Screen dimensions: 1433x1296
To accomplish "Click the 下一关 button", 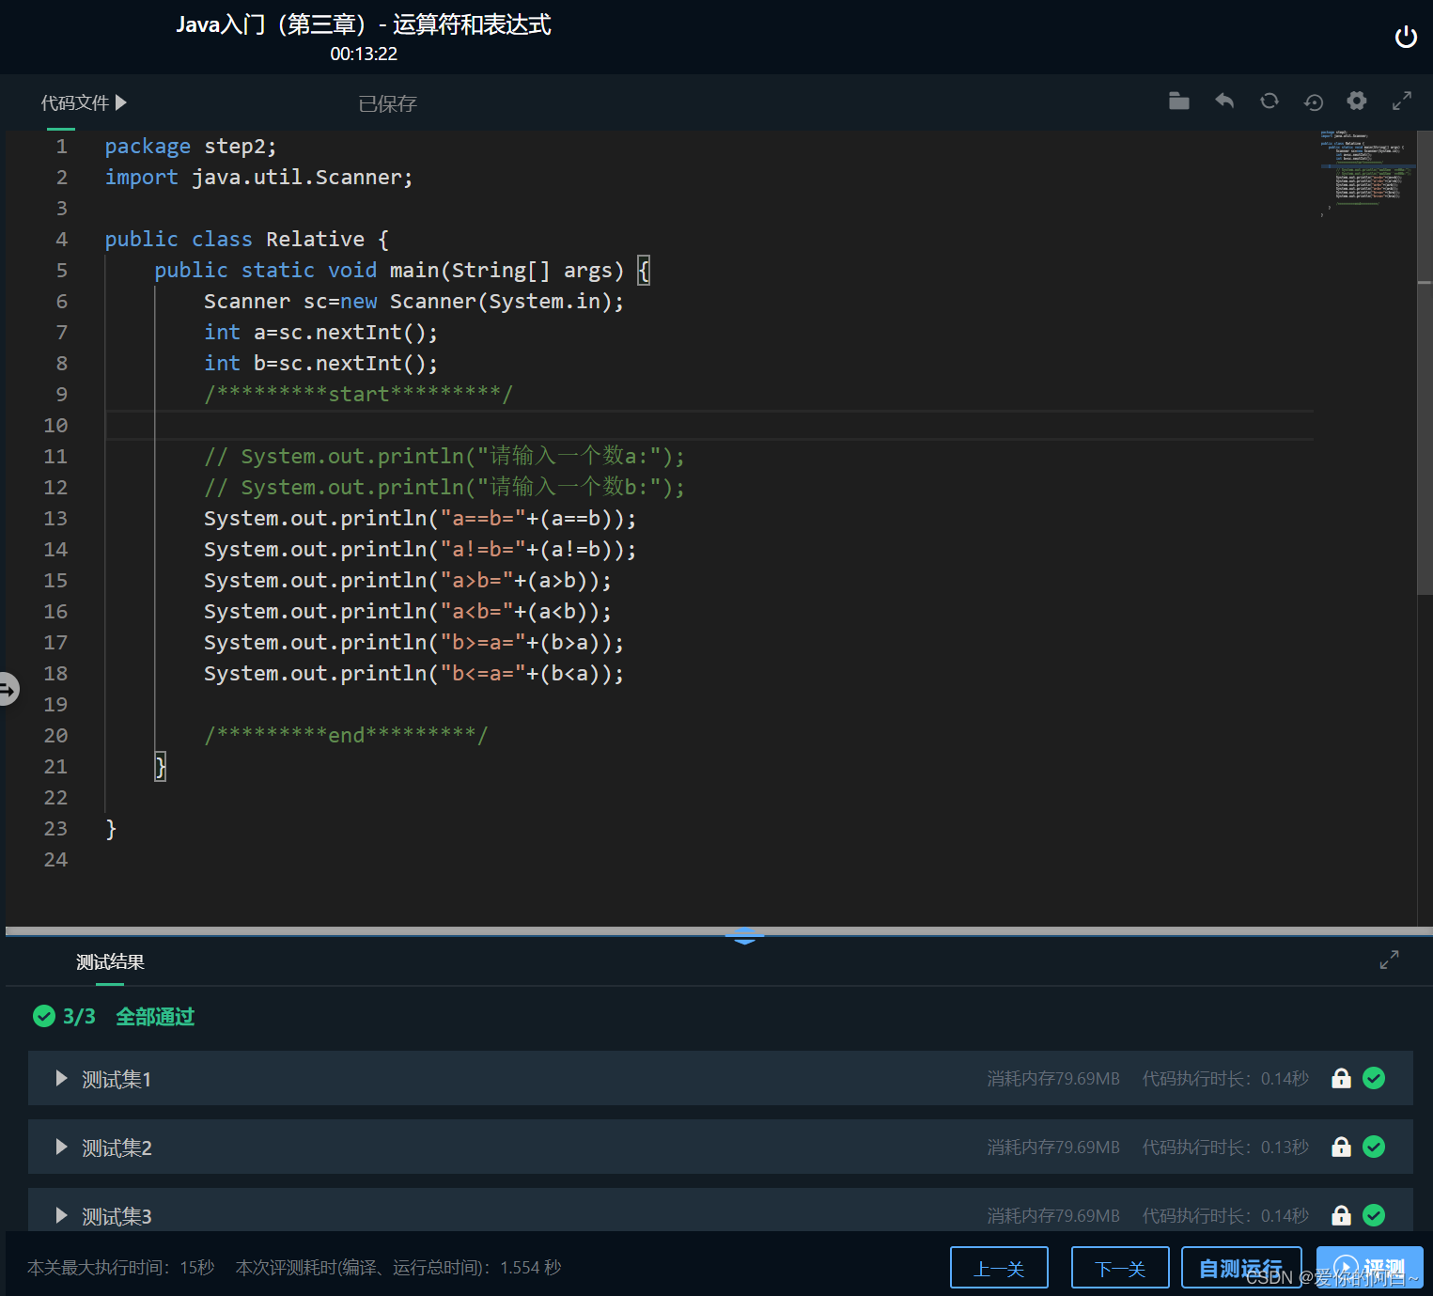I will click(1120, 1267).
